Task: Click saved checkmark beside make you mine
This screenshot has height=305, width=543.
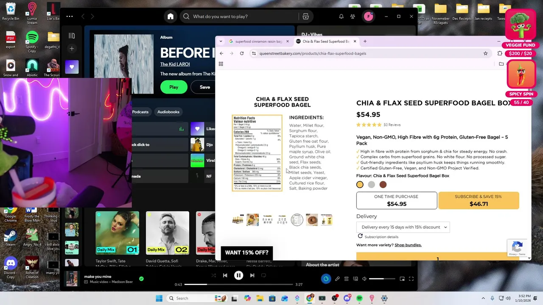Action: [141, 279]
